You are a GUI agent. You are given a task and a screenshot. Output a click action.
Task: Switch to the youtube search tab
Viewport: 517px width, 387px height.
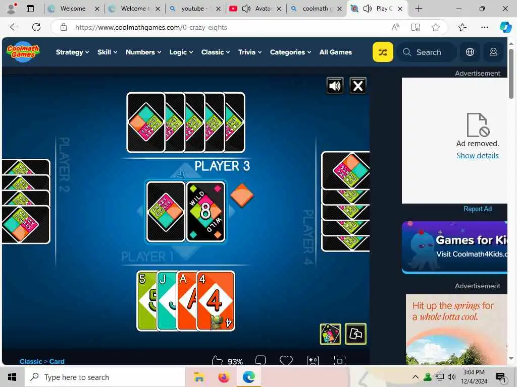[194, 9]
